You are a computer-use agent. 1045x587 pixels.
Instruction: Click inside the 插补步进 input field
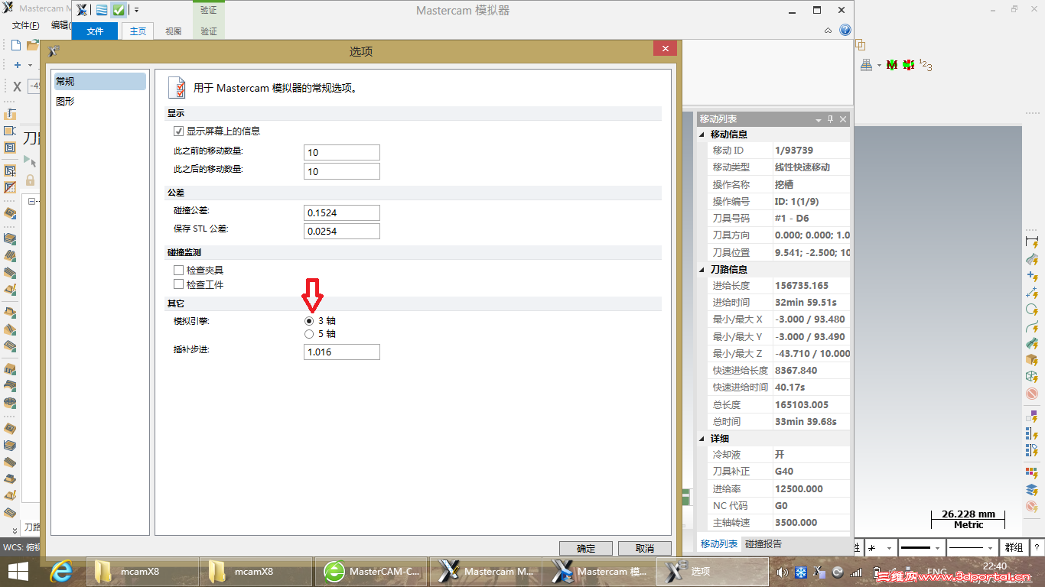point(341,352)
